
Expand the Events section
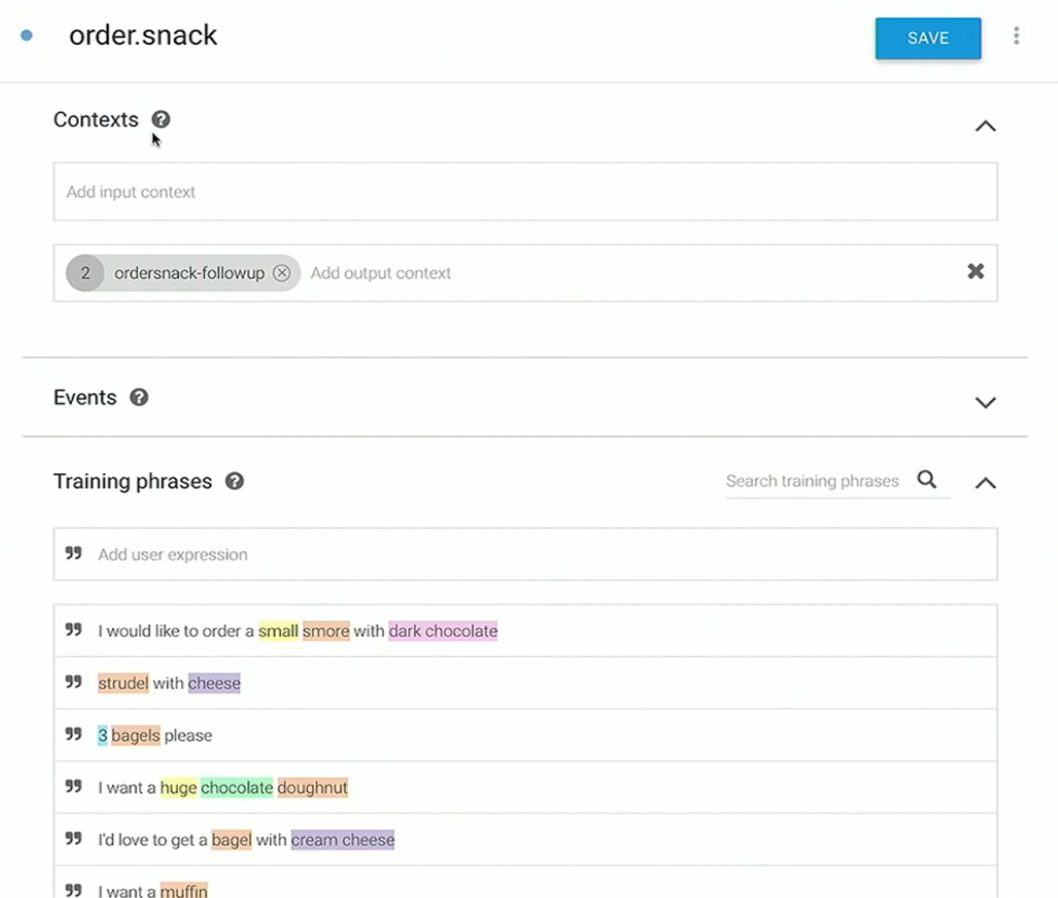pyautogui.click(x=985, y=402)
